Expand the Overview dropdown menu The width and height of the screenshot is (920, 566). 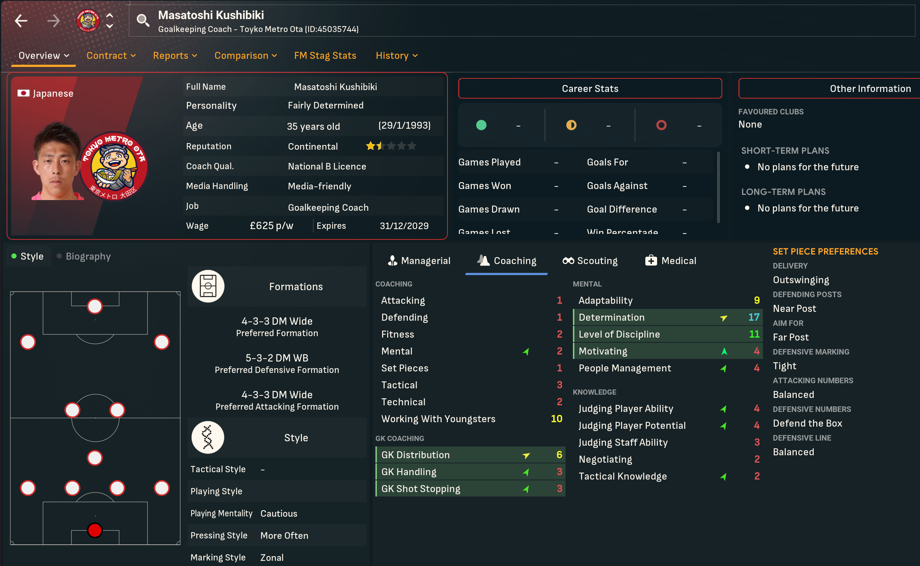point(44,56)
